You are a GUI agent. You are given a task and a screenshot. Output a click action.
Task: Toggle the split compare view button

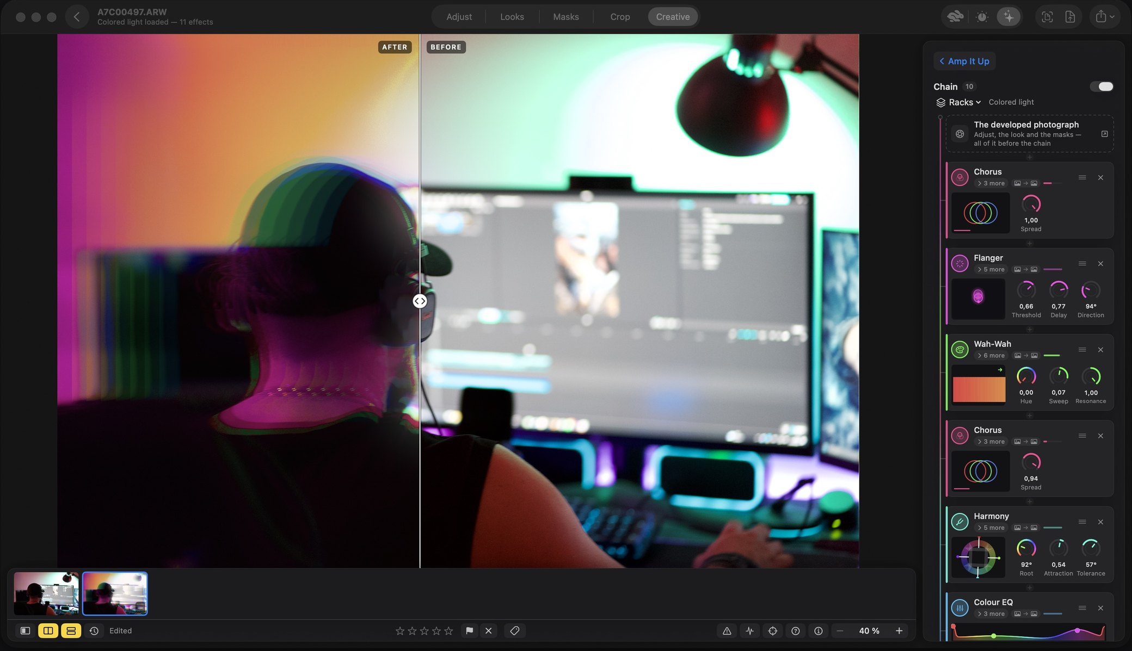tap(48, 631)
